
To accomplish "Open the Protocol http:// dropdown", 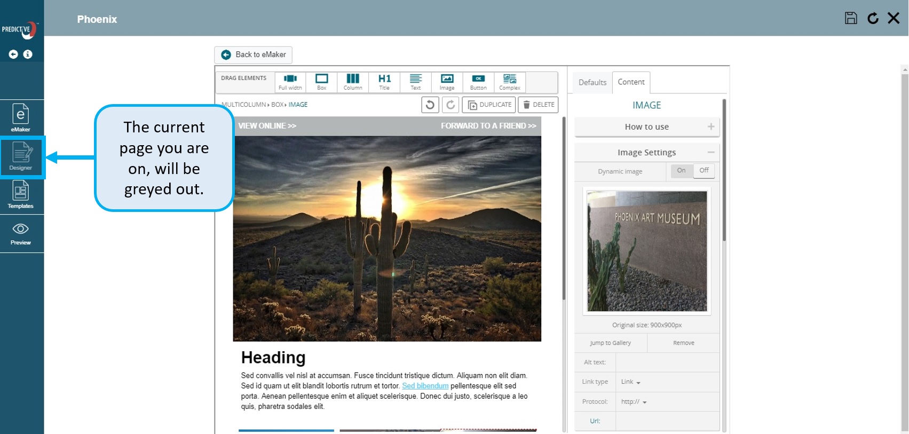I will pos(634,402).
